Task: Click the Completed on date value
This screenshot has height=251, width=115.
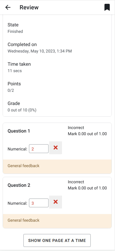Action: pyautogui.click(x=40, y=51)
